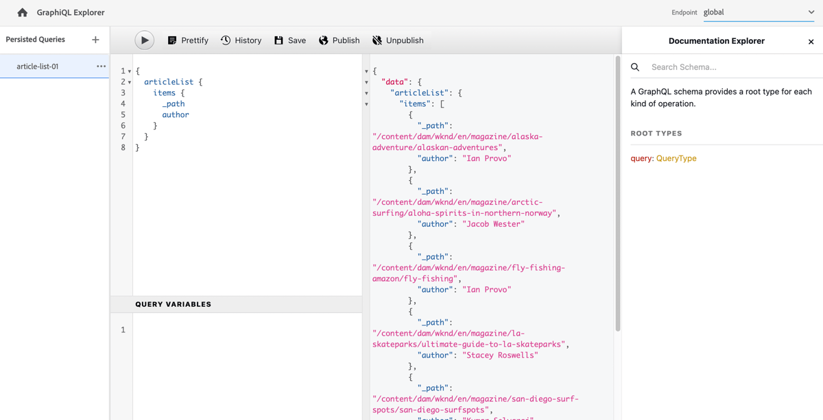Collapse the "items" array in results
Viewport: 823px width, 420px height.
[x=366, y=104]
